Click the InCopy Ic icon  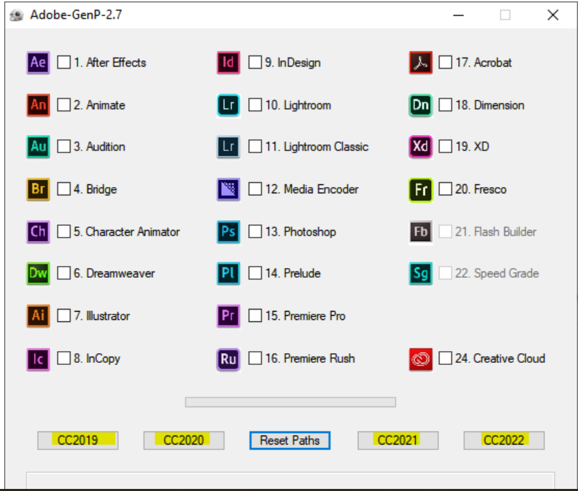pos(38,359)
